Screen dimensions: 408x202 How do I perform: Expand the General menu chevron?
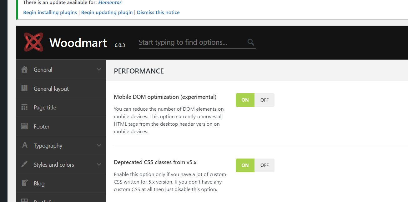tap(99, 69)
